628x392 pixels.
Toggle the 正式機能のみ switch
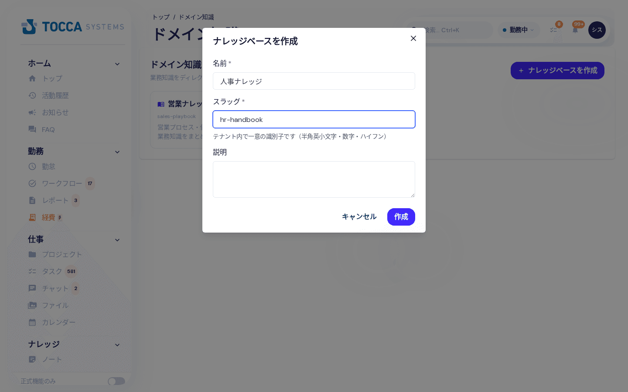click(x=116, y=381)
